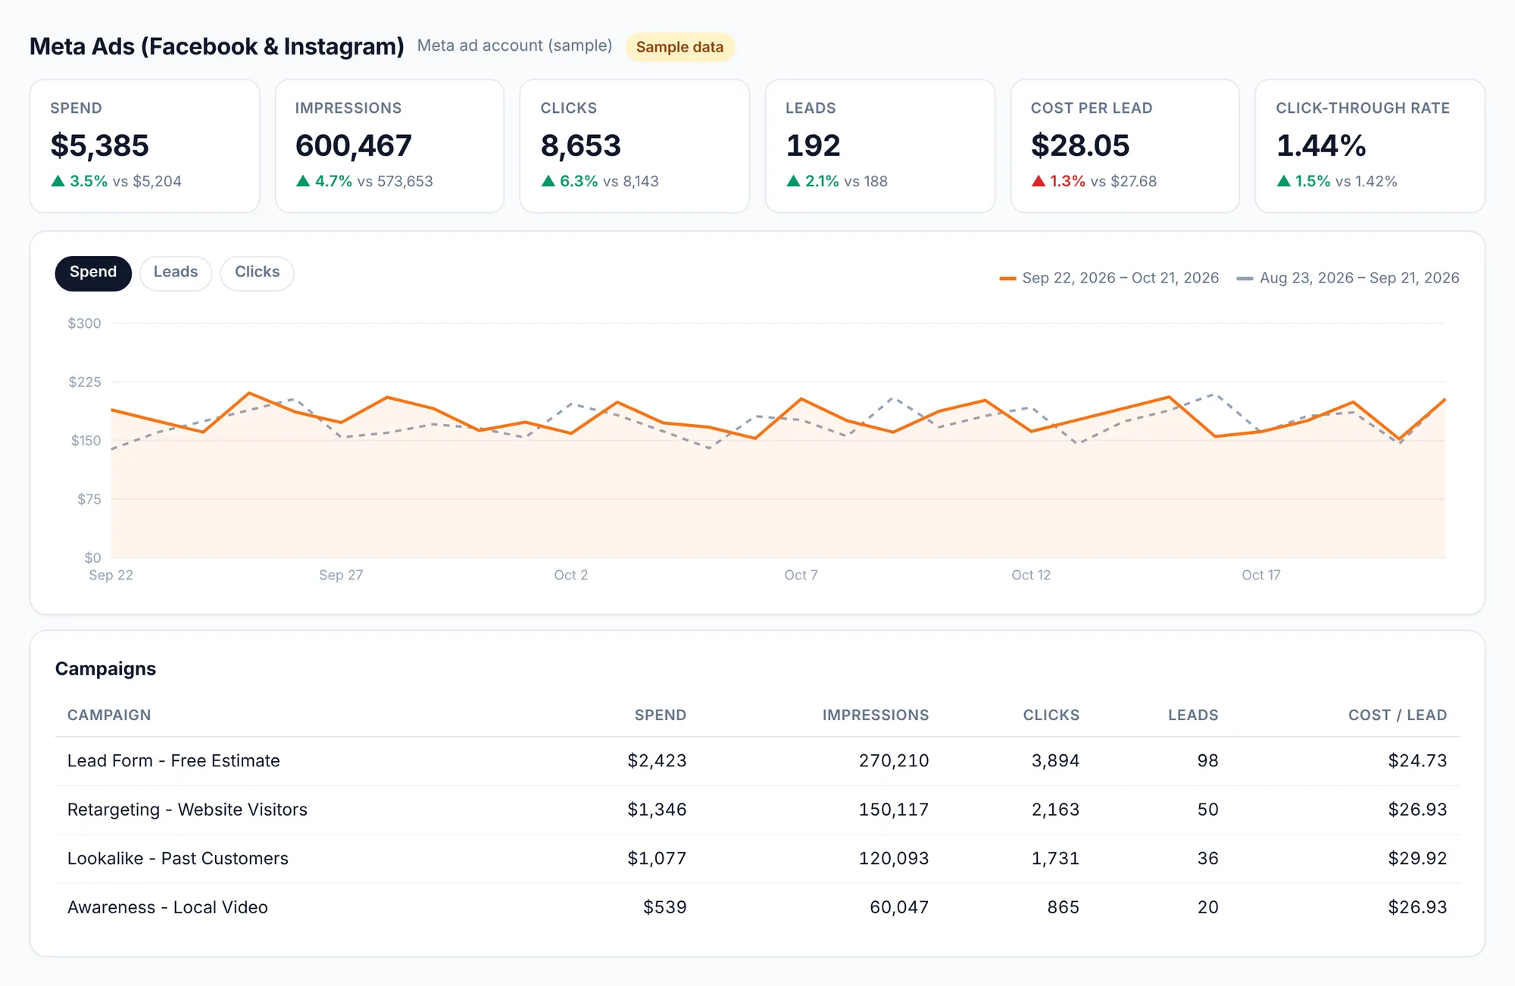Screen dimensions: 1515x986
Task: Click gray legend swatch for Aug 23 – Sep 21
Action: [x=1245, y=279]
